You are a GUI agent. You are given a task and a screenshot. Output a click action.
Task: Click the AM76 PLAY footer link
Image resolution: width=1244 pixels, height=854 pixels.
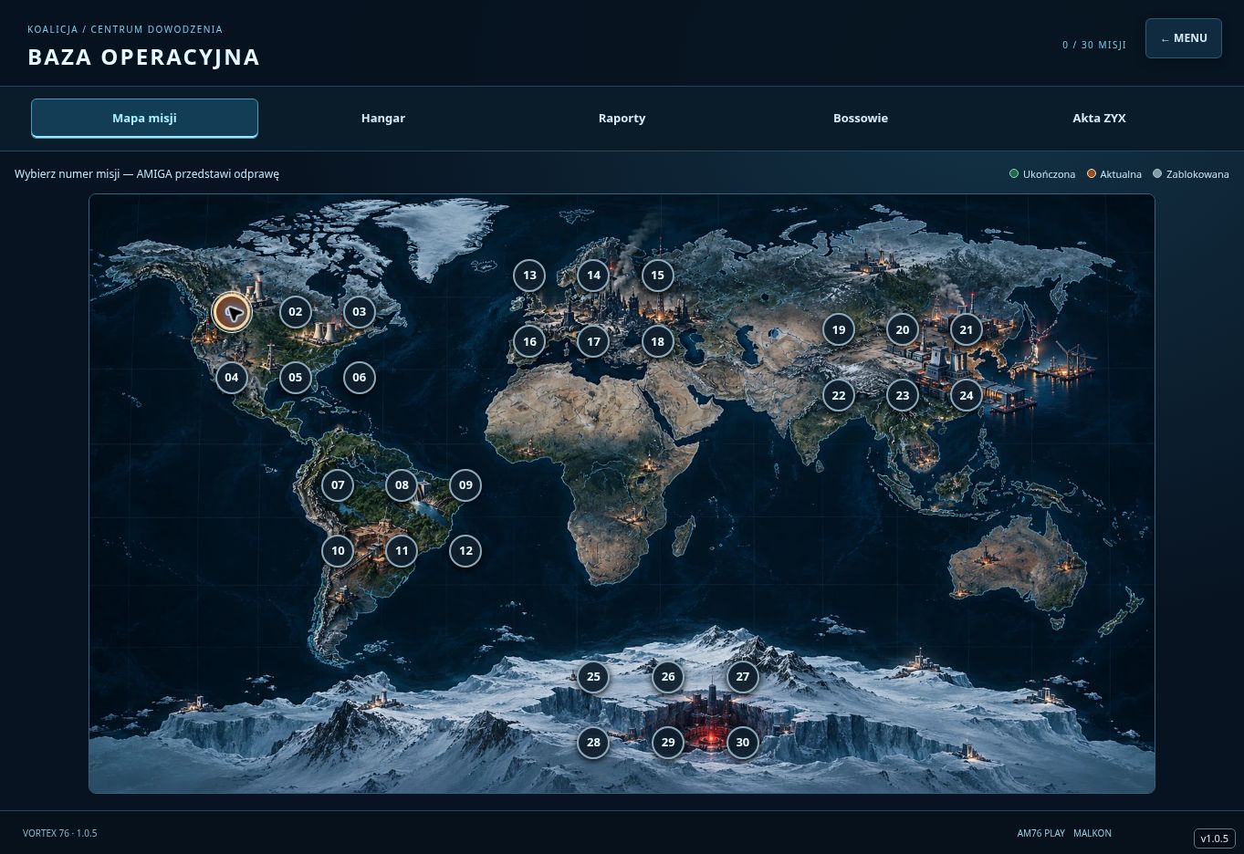point(1041,833)
